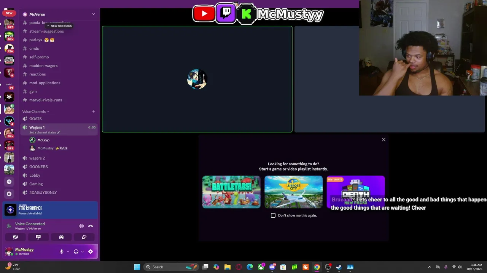Screen dimensions: 487x273
Task: Open Discord icon in taskbar
Action: (272, 267)
